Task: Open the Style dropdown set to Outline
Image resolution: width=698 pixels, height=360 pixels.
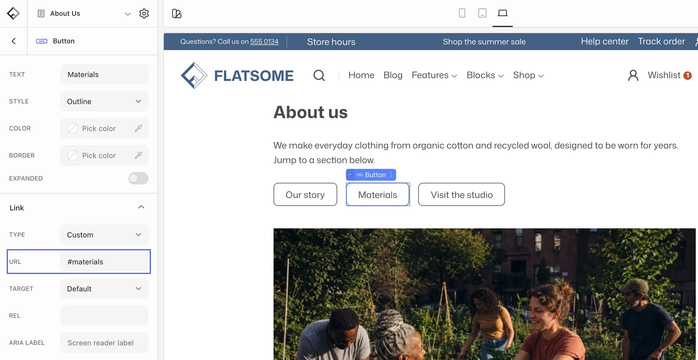Action: (104, 102)
